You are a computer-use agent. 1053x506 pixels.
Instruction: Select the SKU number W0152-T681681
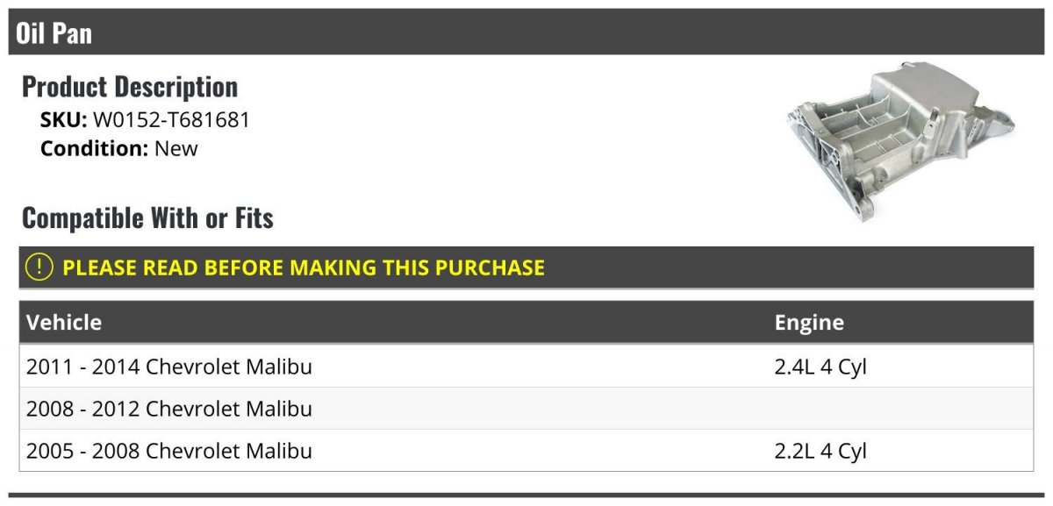pyautogui.click(x=171, y=120)
